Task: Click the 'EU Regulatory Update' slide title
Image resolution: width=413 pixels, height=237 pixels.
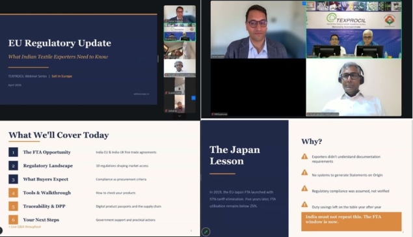Action: pos(60,43)
